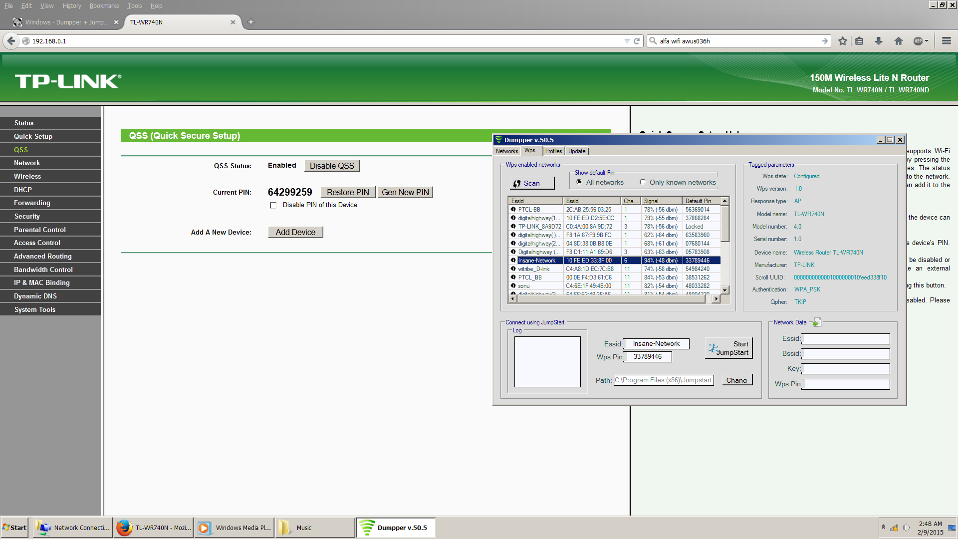The image size is (958, 539).
Task: Click the JumpStart Path field
Action: 664,380
